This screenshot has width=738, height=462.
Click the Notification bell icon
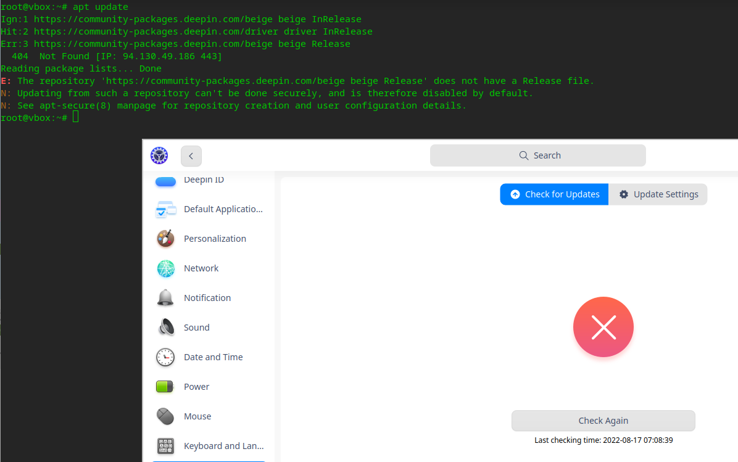[165, 298]
